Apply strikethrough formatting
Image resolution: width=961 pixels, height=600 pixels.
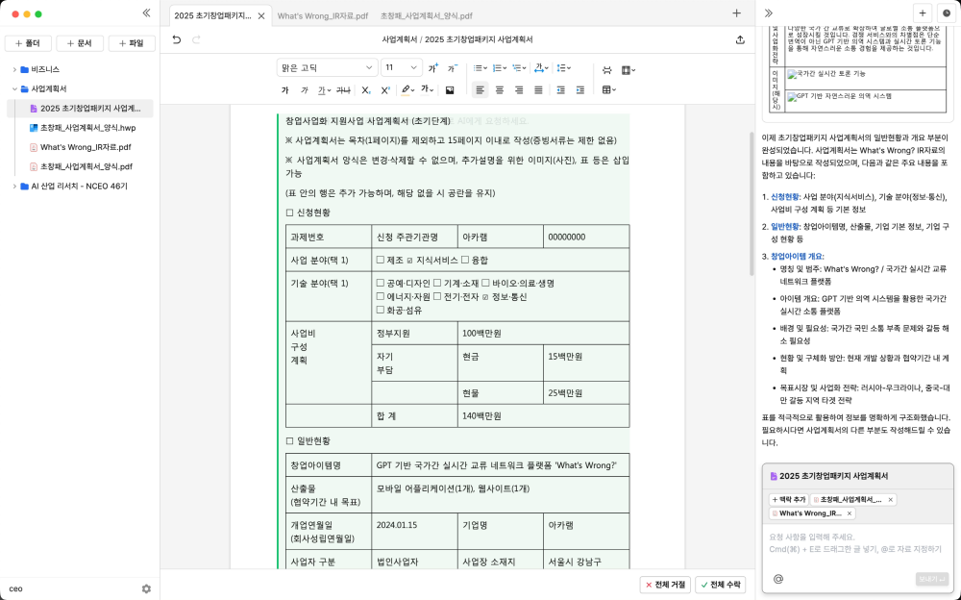(x=344, y=90)
